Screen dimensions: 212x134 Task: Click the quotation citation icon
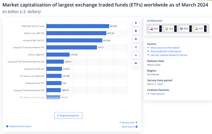136,55
